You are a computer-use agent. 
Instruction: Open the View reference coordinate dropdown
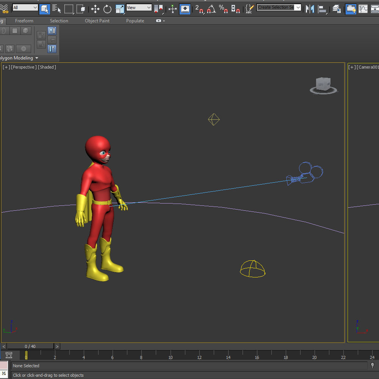139,8
